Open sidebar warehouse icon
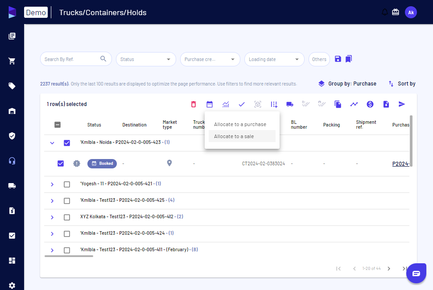 click(12, 111)
